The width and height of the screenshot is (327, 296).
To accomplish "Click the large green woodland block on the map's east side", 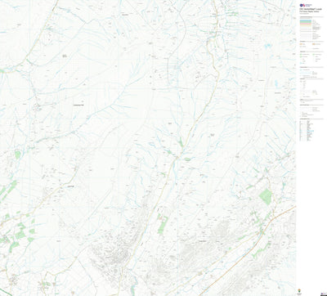I will tap(265, 196).
